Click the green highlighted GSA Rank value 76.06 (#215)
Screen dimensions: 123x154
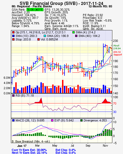pyautogui.click(x=35, y=10)
